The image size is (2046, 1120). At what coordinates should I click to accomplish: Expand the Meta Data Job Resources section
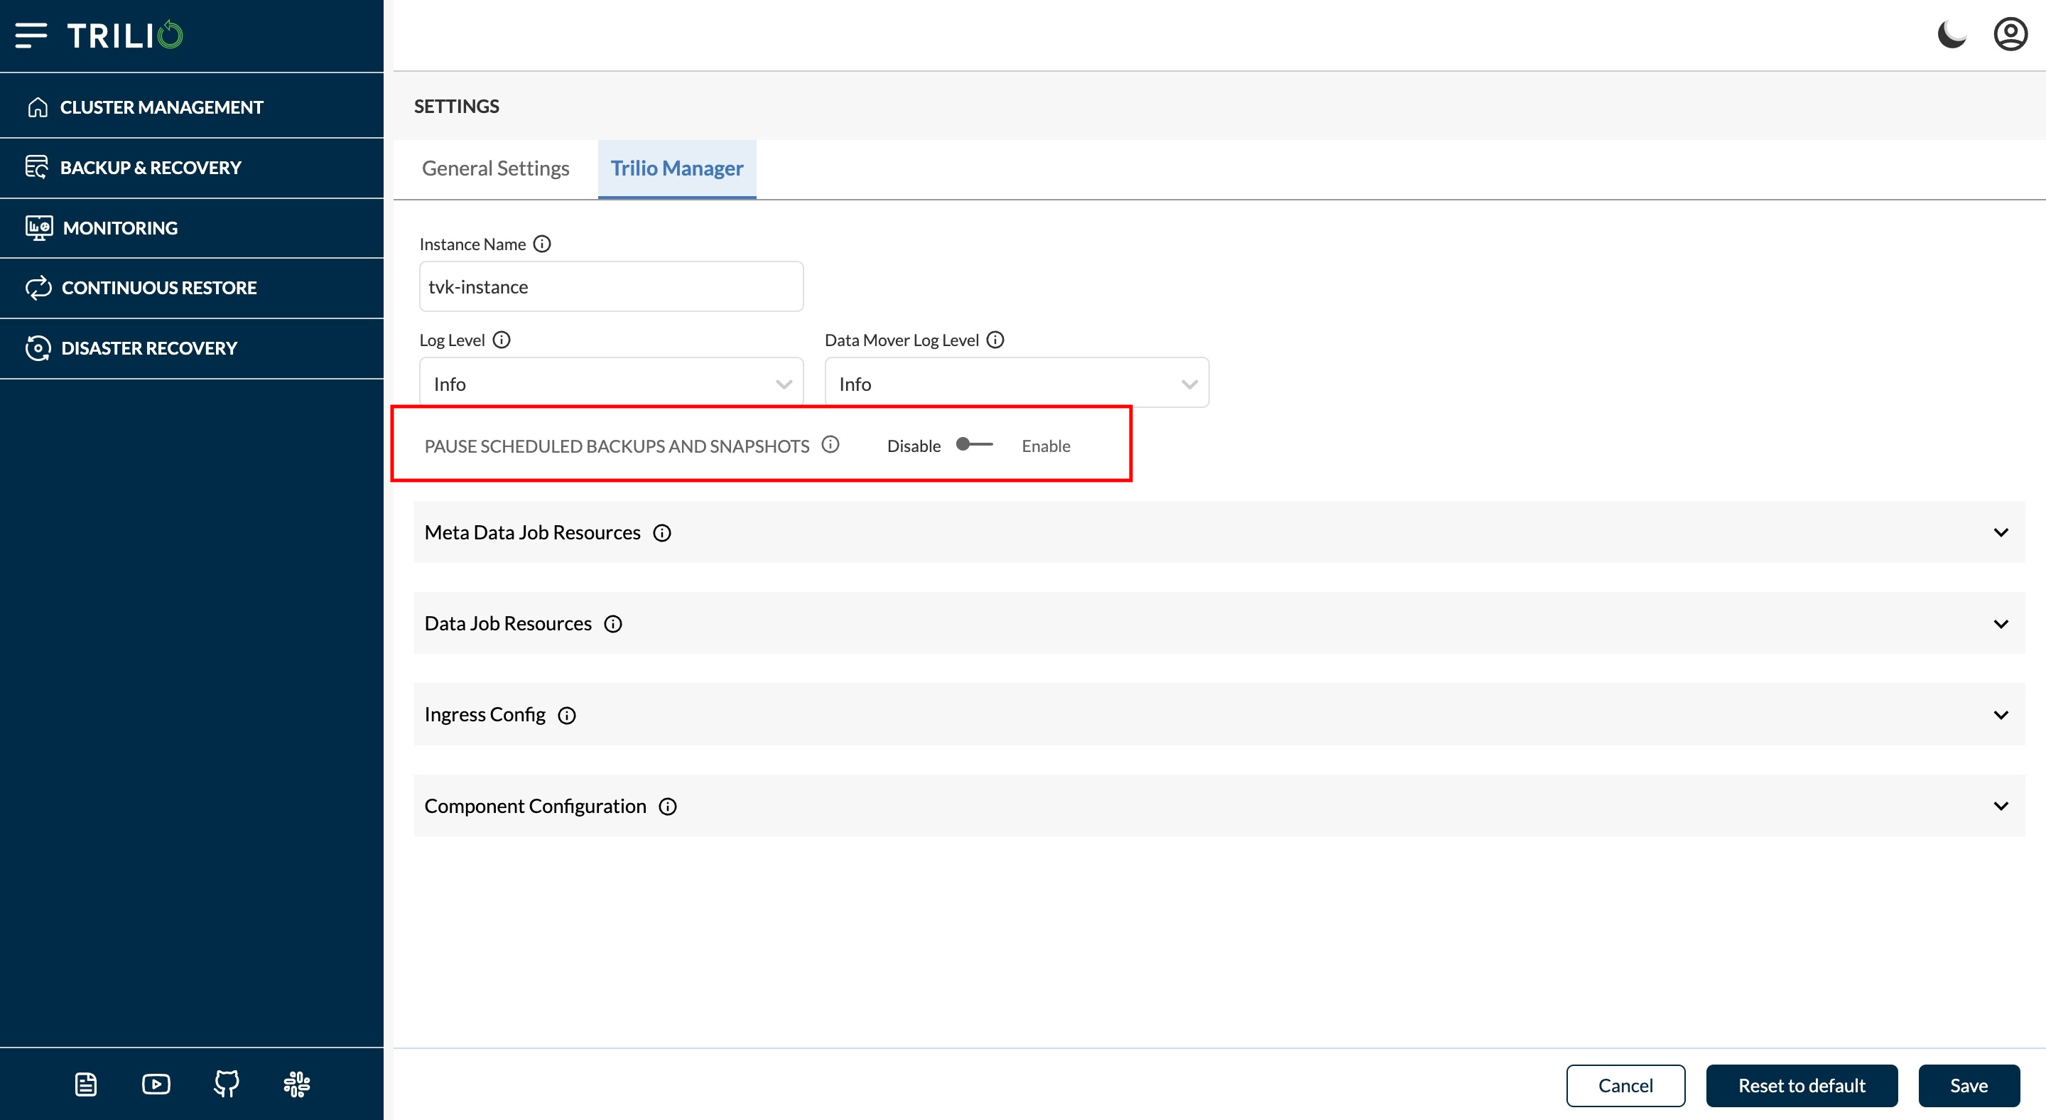[1218, 532]
